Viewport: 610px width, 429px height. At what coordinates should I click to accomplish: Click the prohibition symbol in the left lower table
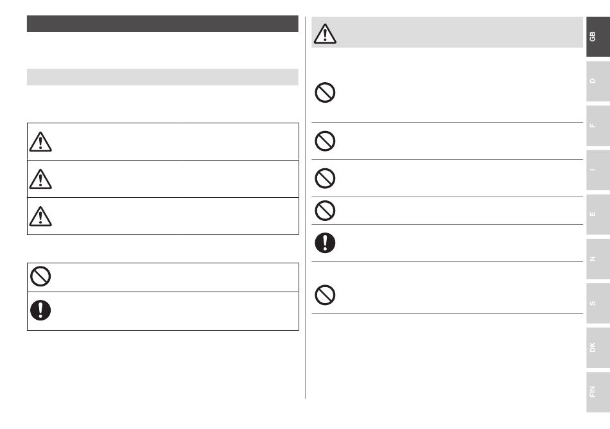pos(40,276)
